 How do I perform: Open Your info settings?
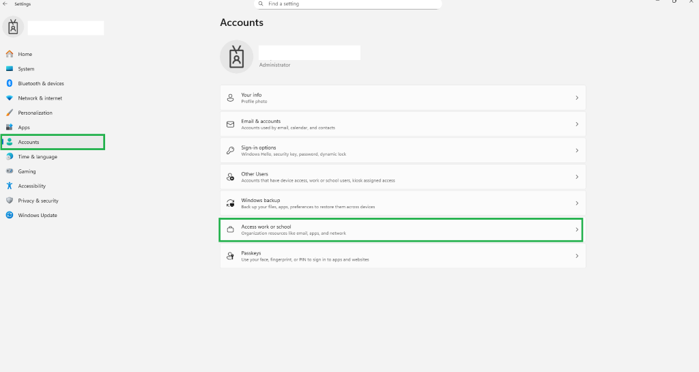tap(403, 98)
